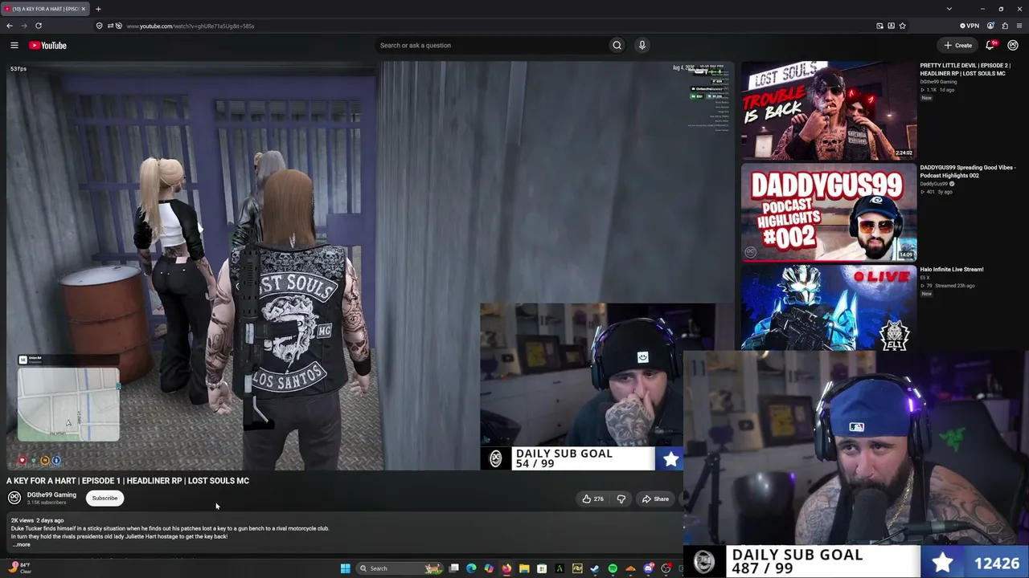Click the VPN indicator in the toolbar
Image resolution: width=1029 pixels, height=578 pixels.
tap(970, 26)
